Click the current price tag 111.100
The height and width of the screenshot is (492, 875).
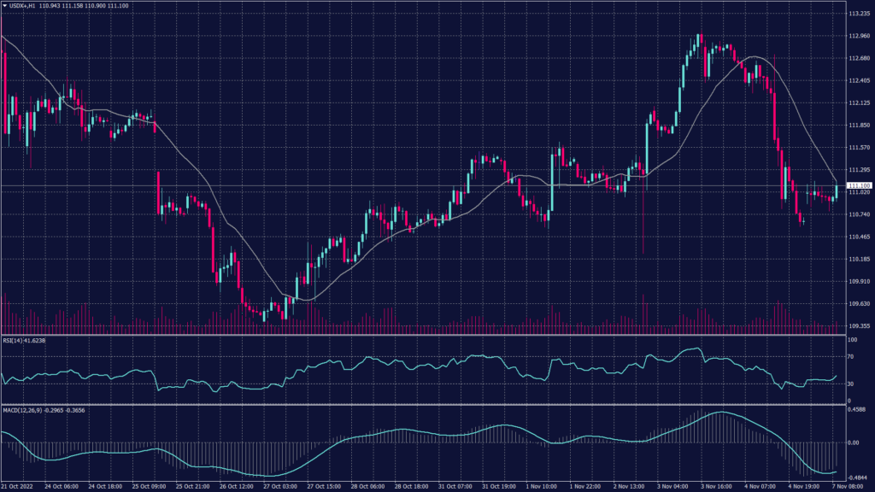point(858,185)
